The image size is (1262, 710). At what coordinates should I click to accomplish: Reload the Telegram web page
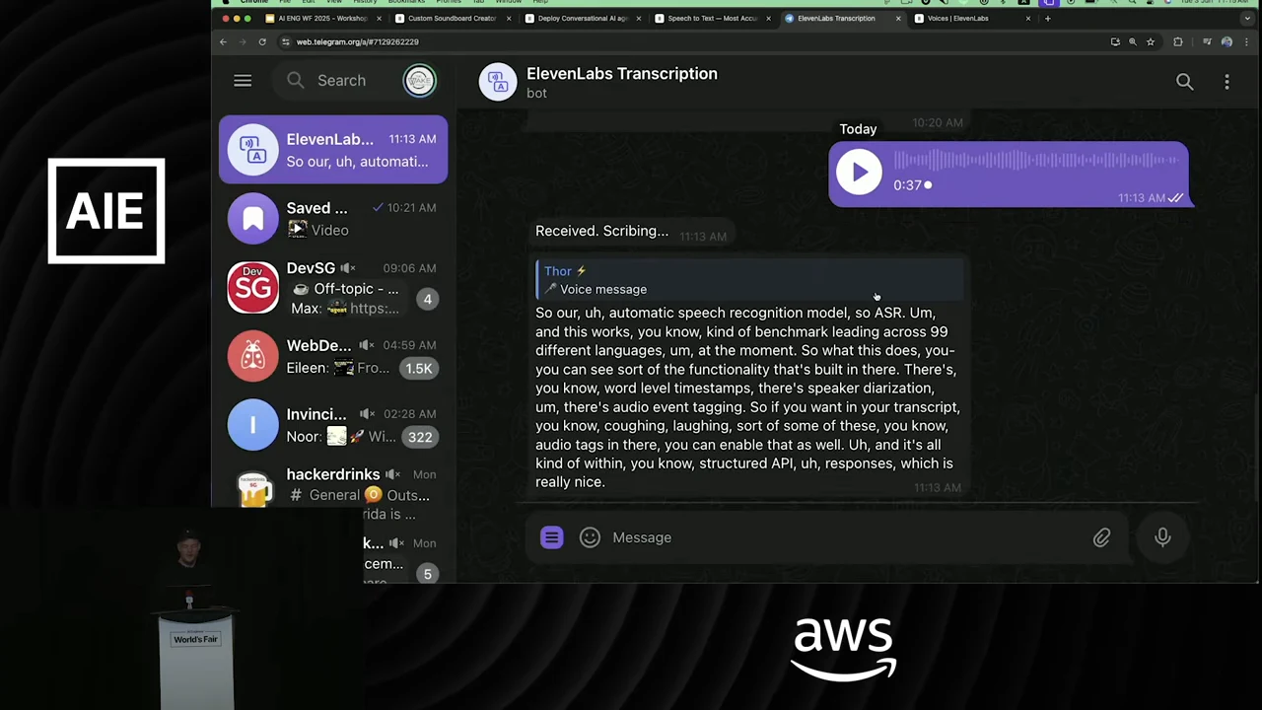(x=262, y=41)
